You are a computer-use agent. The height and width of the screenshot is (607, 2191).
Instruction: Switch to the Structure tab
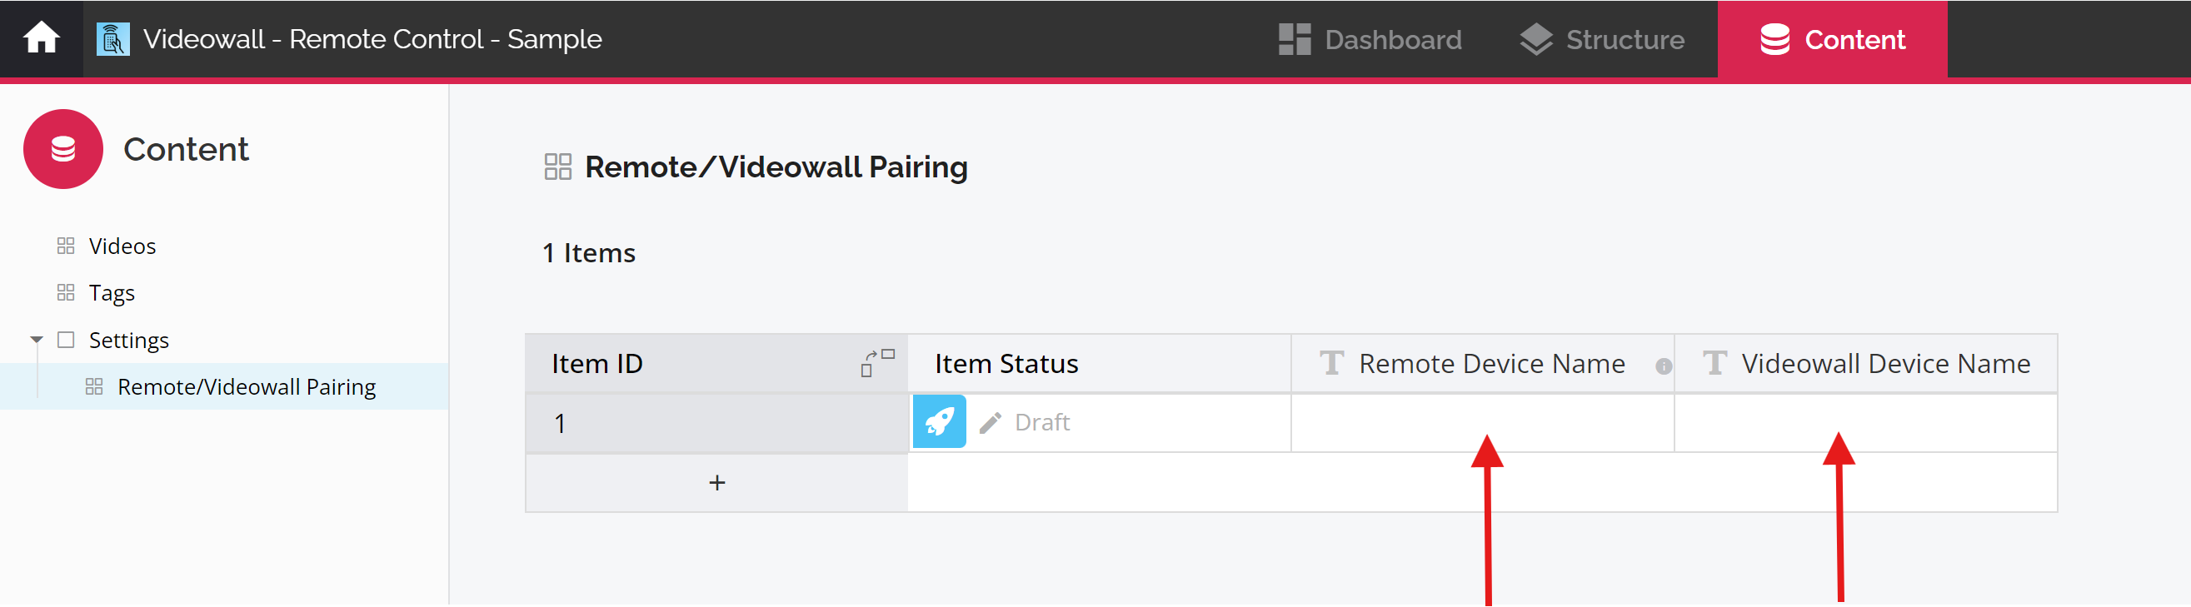[x=1601, y=39]
